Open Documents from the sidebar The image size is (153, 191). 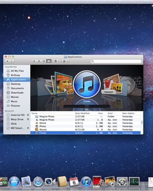pos(17,88)
